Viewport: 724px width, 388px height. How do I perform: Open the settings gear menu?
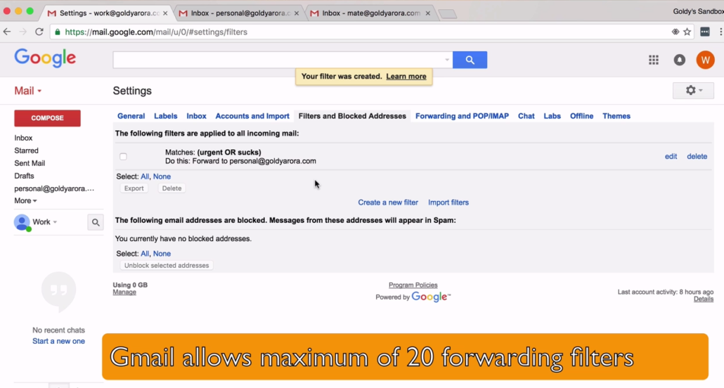click(x=693, y=91)
